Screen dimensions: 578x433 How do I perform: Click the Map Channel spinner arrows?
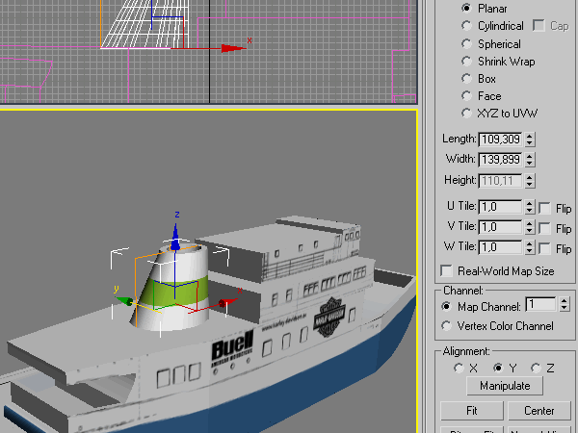click(564, 304)
